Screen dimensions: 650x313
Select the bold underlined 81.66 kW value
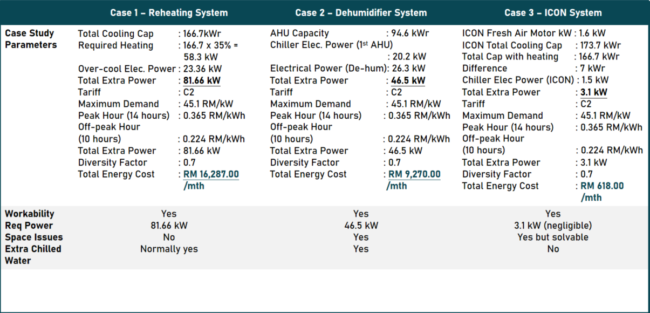coord(202,80)
